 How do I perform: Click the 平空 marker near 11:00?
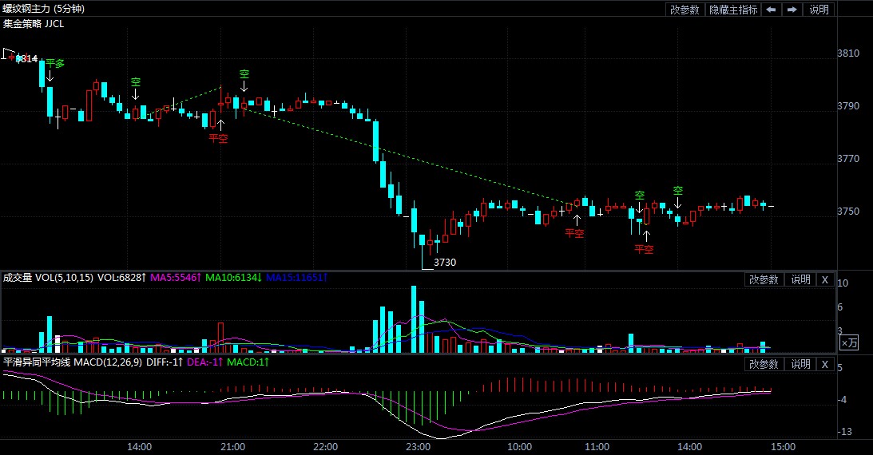[574, 233]
